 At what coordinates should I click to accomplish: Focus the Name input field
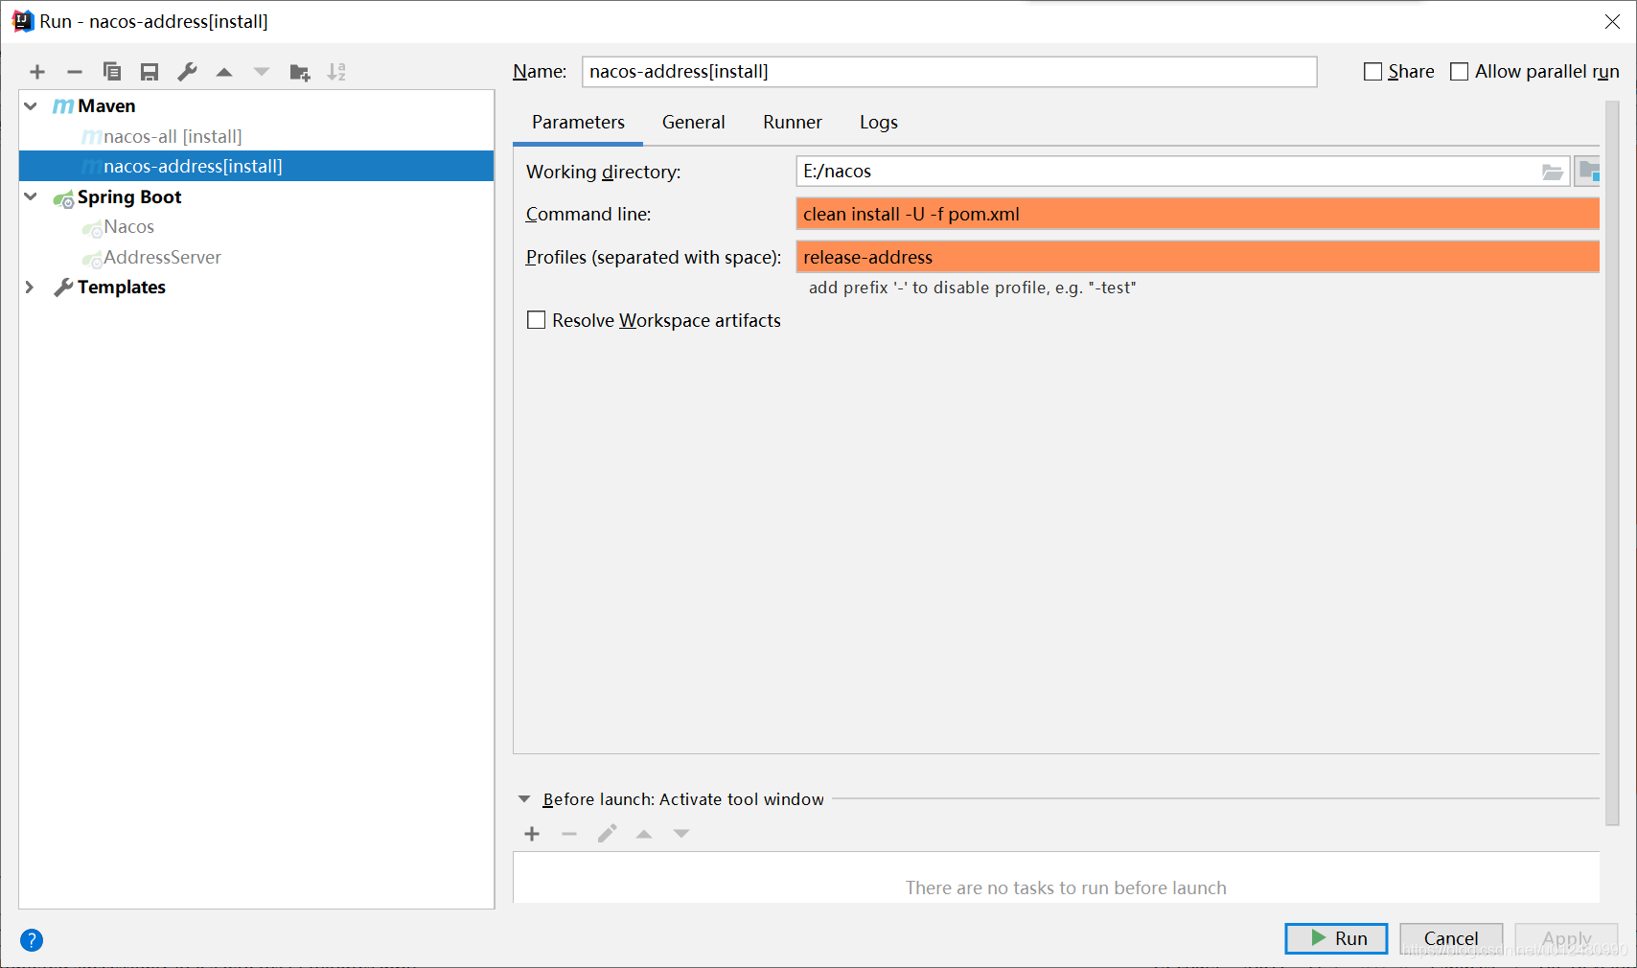[x=949, y=72]
